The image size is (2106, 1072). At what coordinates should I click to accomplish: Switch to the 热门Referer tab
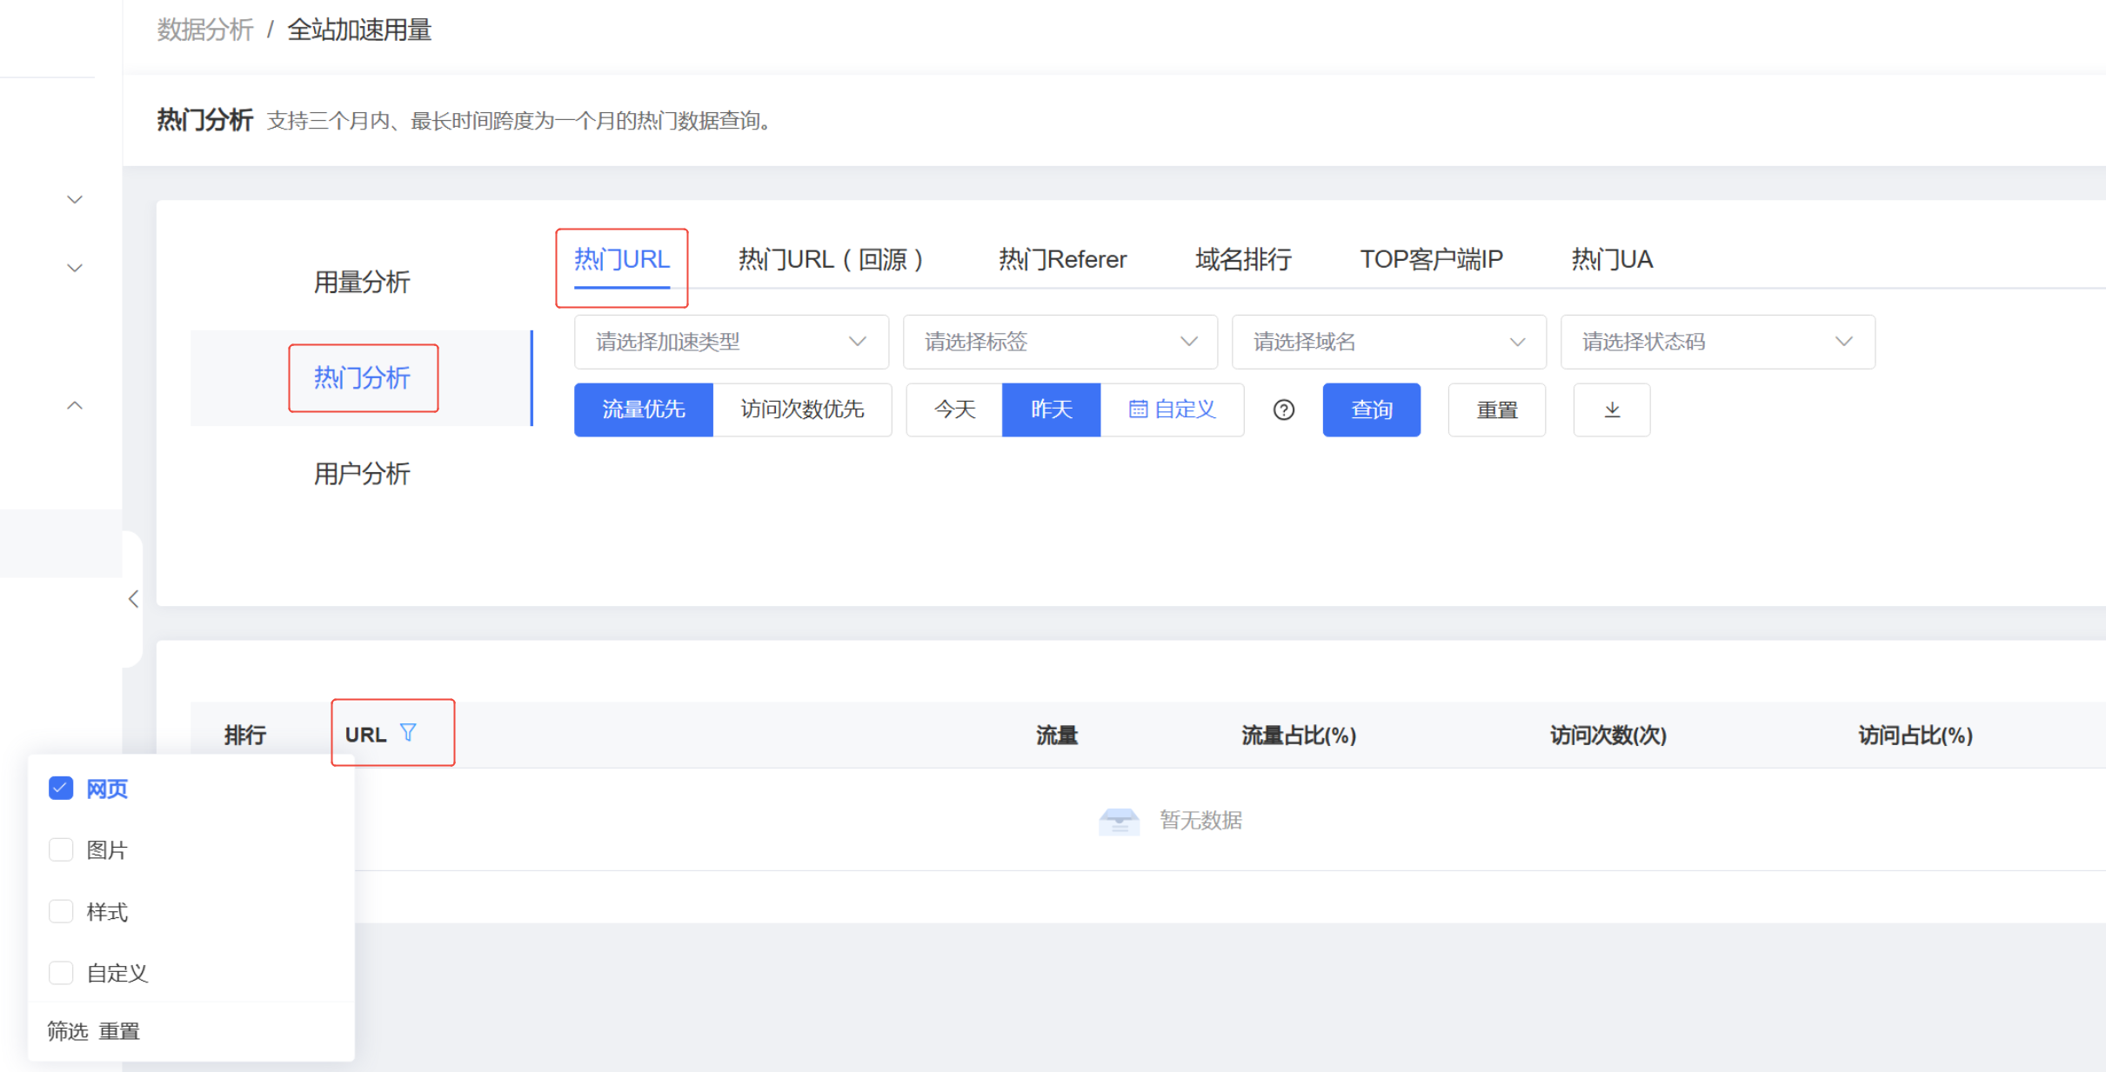(1062, 259)
